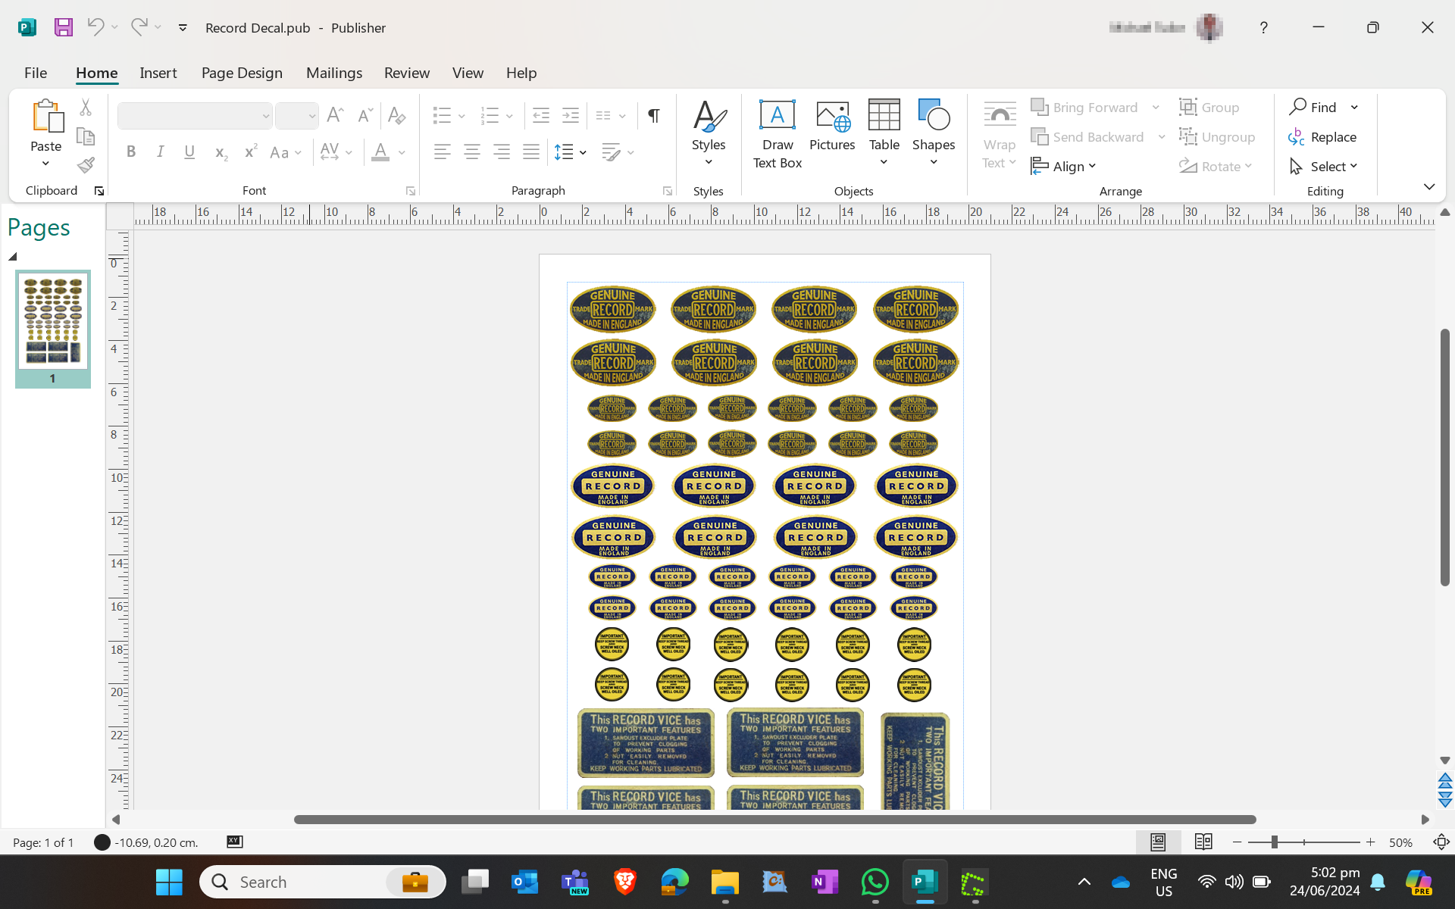
Task: Align text left
Action: (443, 152)
